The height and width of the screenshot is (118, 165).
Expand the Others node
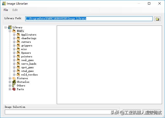10,86
